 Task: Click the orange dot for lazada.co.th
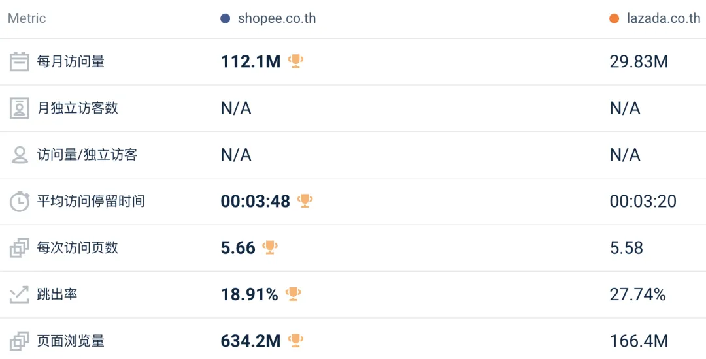614,18
